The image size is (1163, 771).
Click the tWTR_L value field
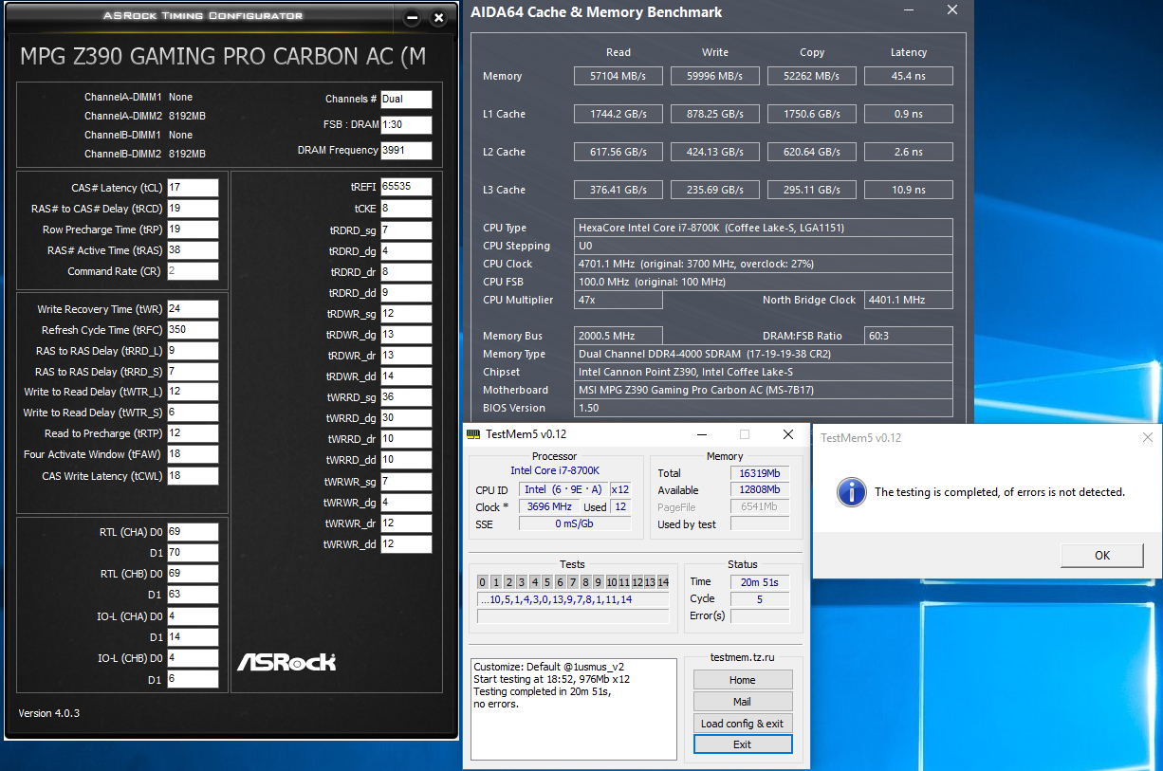click(193, 392)
